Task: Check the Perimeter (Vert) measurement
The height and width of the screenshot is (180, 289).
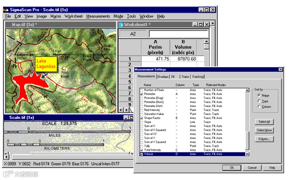Action: (141, 106)
